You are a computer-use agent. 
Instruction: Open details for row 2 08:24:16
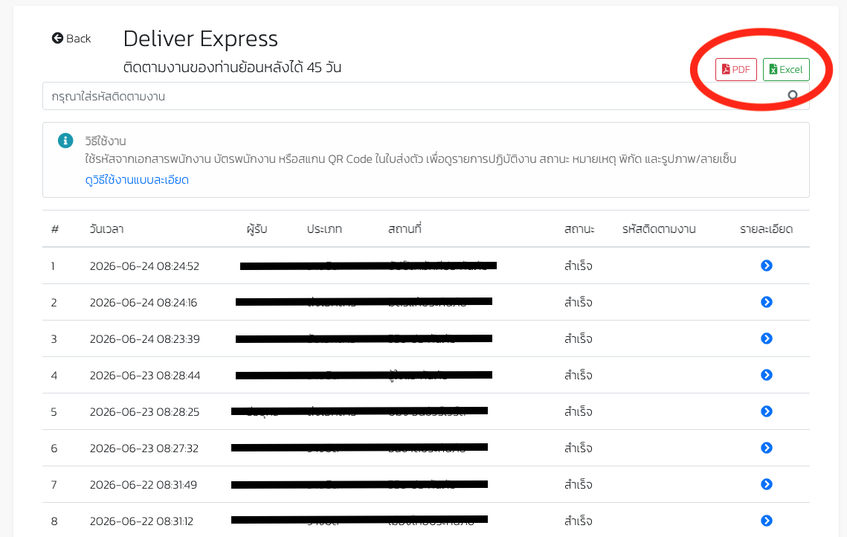click(767, 302)
